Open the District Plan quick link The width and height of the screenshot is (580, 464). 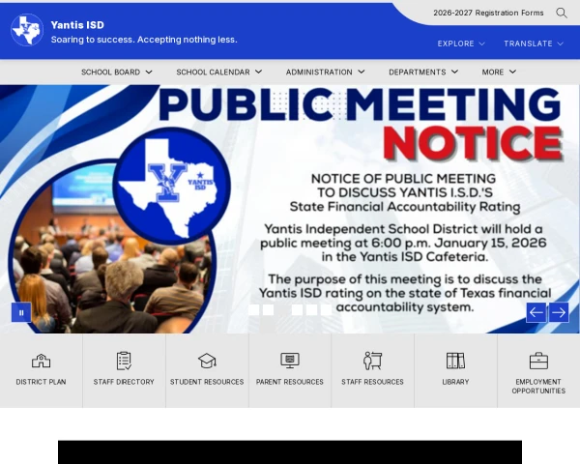[x=41, y=370]
